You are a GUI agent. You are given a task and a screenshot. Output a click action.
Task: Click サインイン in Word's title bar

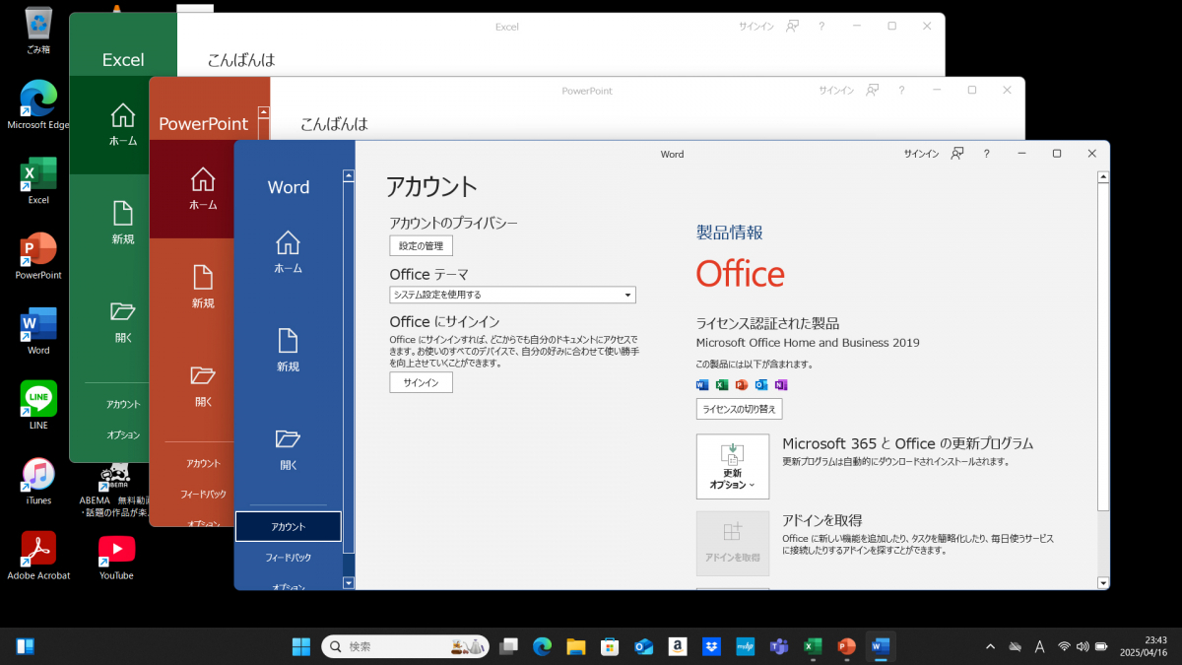[x=921, y=154]
